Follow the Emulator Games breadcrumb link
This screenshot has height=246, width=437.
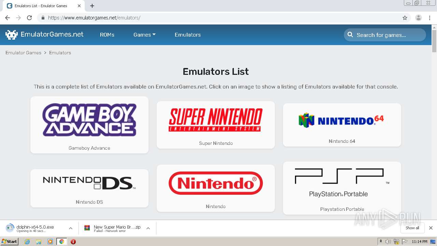(23, 53)
